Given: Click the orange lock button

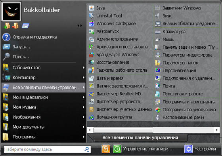Looking at the screenshot, I should tap(106, 149).
